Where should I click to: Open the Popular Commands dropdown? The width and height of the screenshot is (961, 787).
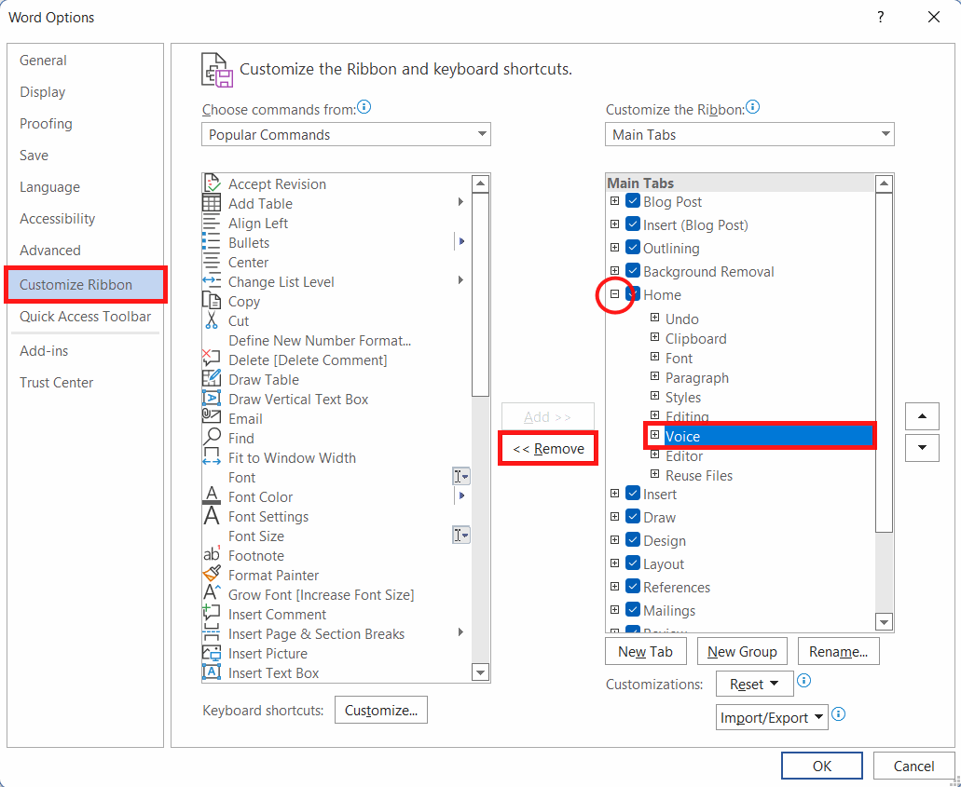pos(346,134)
